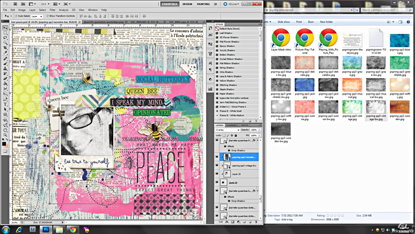Select the Clone Stamp tool

coord(5,69)
